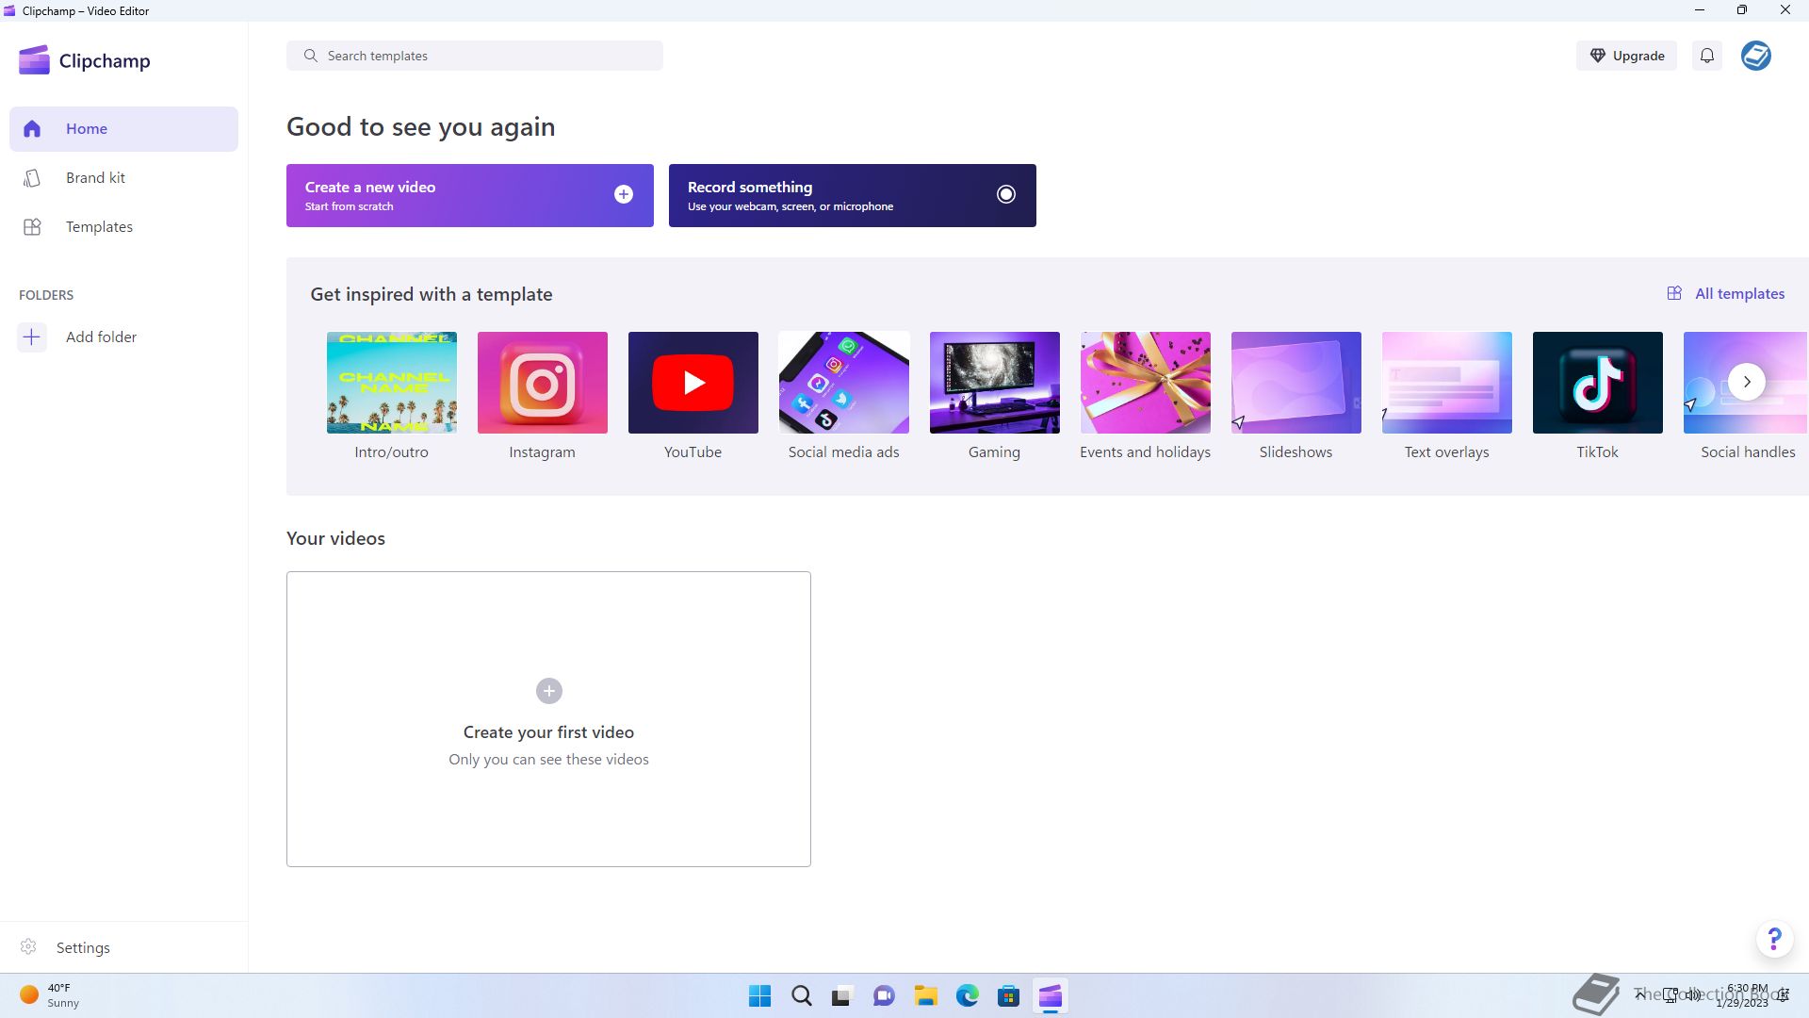Click Create a new video
1809x1018 pixels.
pyautogui.click(x=470, y=196)
